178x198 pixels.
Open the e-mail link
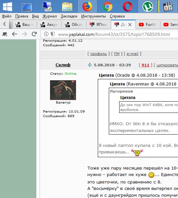point(132,54)
